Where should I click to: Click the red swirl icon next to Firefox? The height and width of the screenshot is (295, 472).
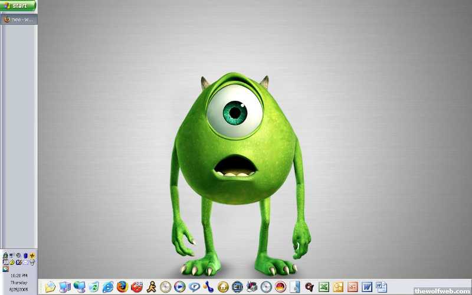click(137, 287)
